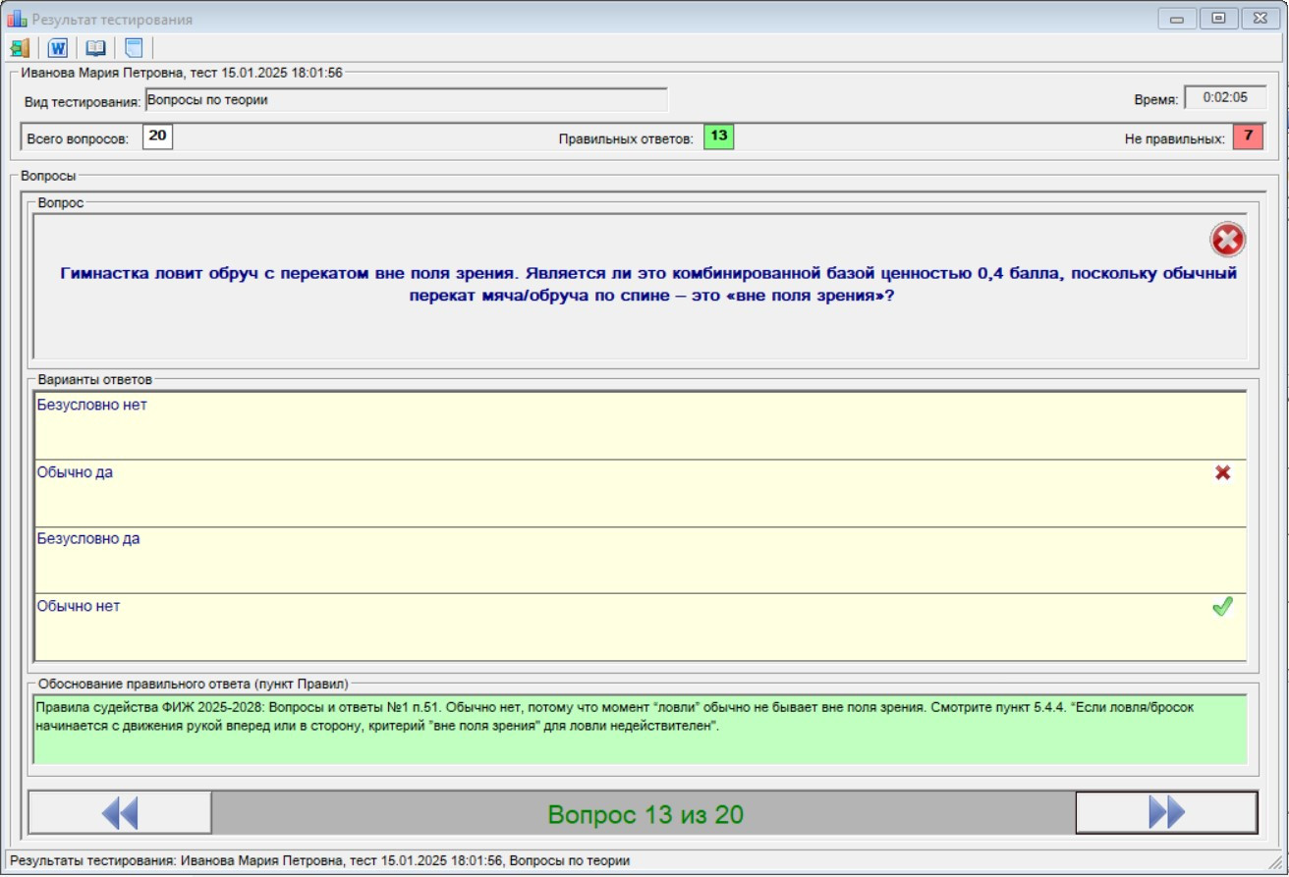Screen dimensions: 1289x877
Task: Open the rules book icon
Action: (x=95, y=48)
